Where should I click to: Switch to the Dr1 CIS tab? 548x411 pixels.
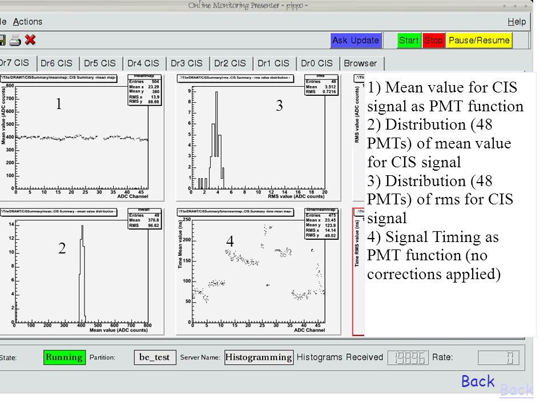[273, 63]
